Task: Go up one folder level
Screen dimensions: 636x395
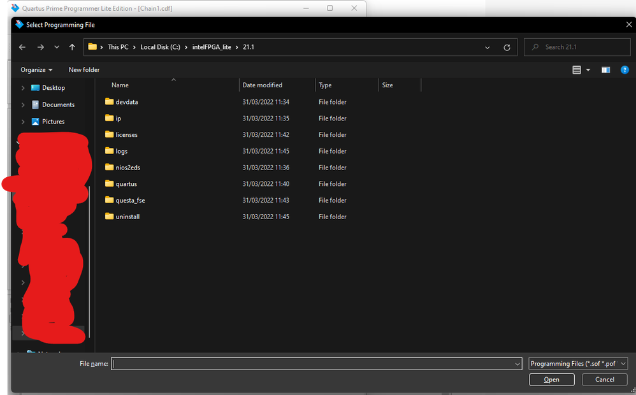Action: (x=72, y=47)
